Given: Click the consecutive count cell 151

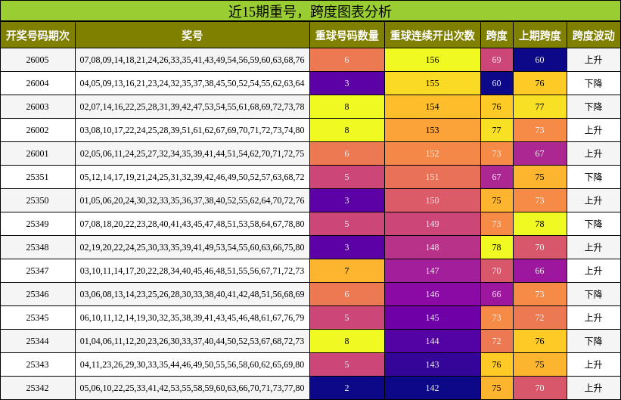Looking at the screenshot, I should tap(433, 177).
